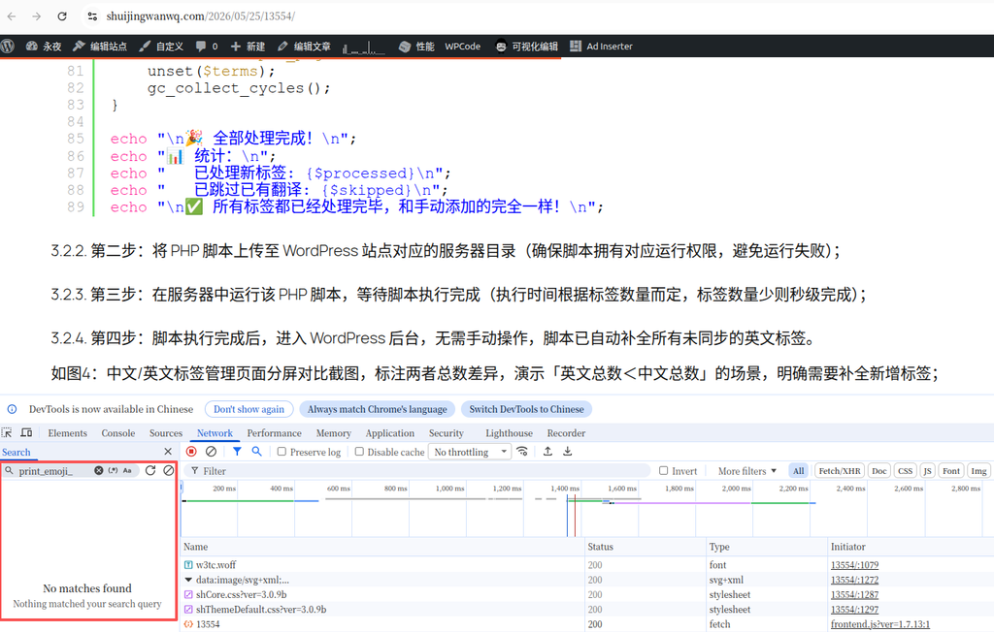The image size is (994, 632).
Task: Select Font request type filter
Action: [951, 471]
